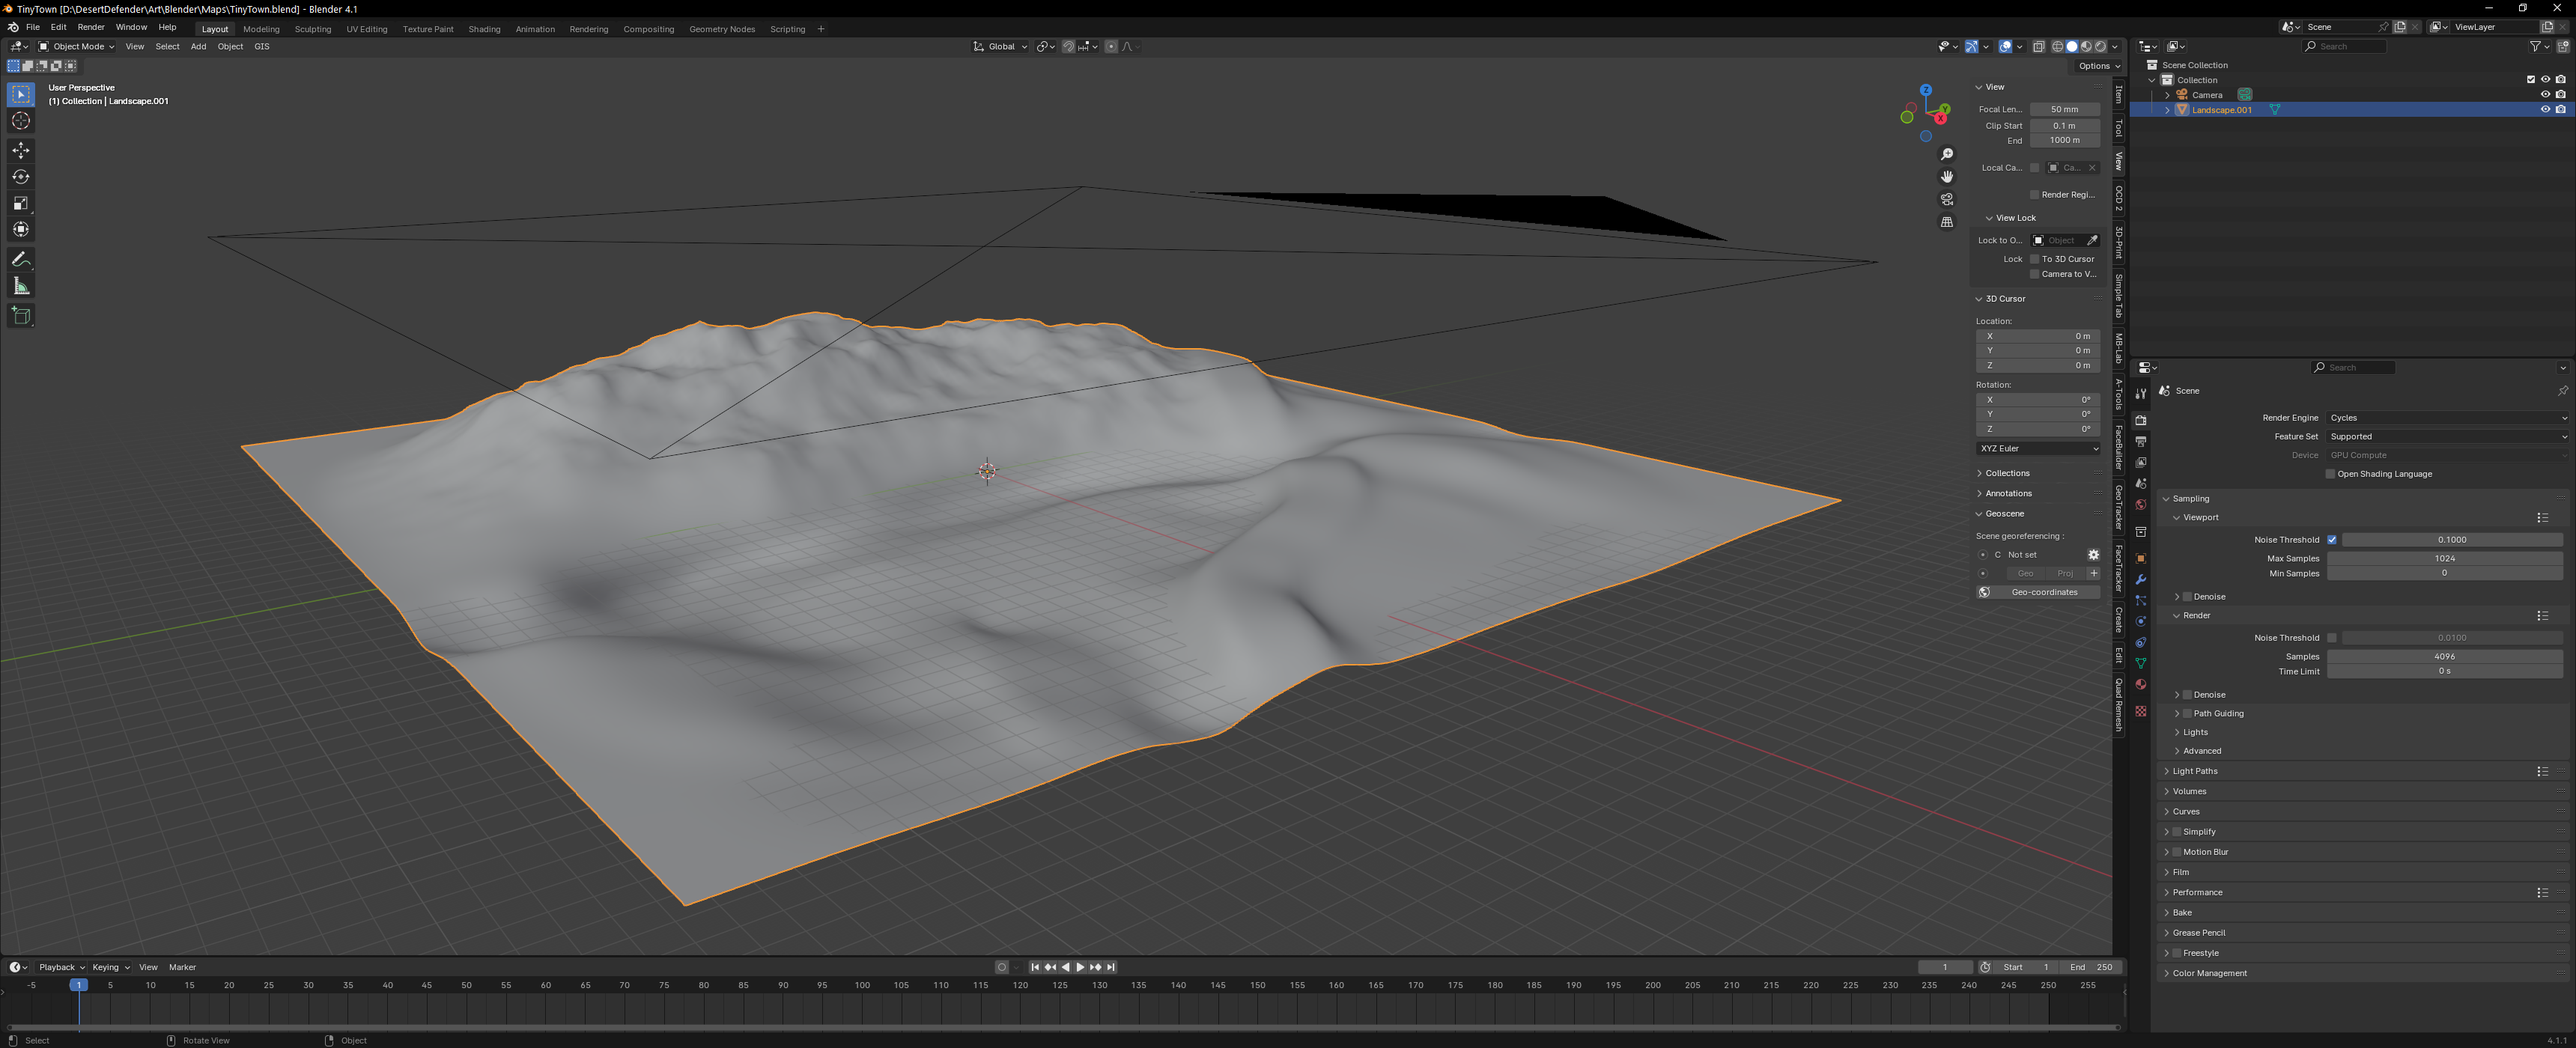Choose the Add Cube tool
This screenshot has height=1048, width=2576.
tap(21, 316)
